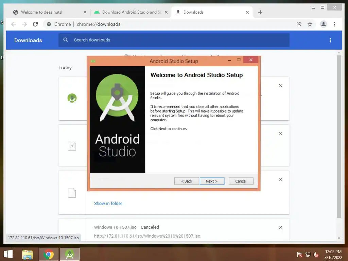The image size is (348, 261).
Task: Minimize the Android Studio Setup window
Action: 230,60
